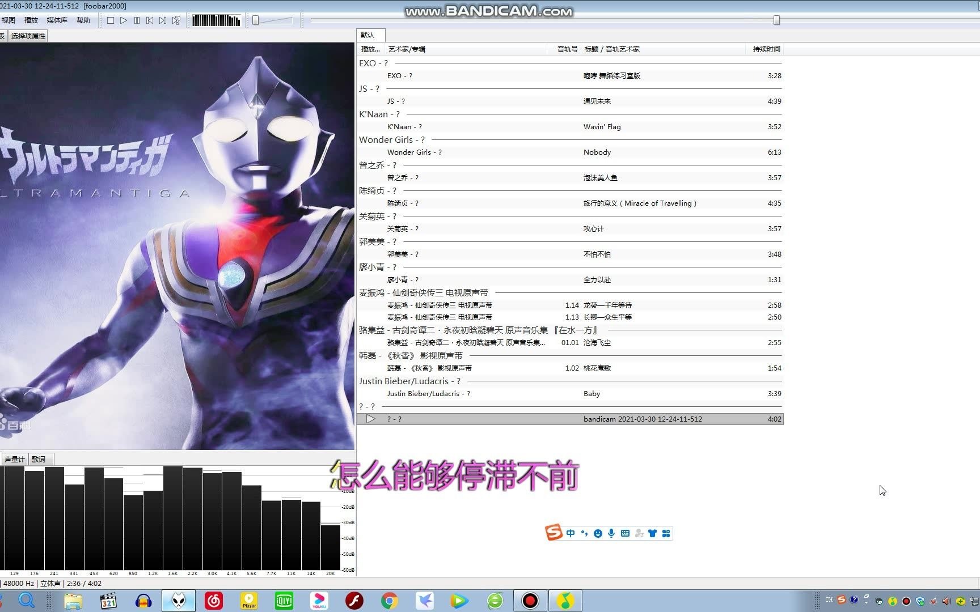Skip to the previous track
This screenshot has width=980, height=612.
[150, 20]
